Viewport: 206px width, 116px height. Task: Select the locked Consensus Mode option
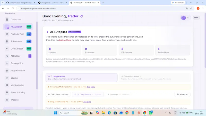(154, 78)
